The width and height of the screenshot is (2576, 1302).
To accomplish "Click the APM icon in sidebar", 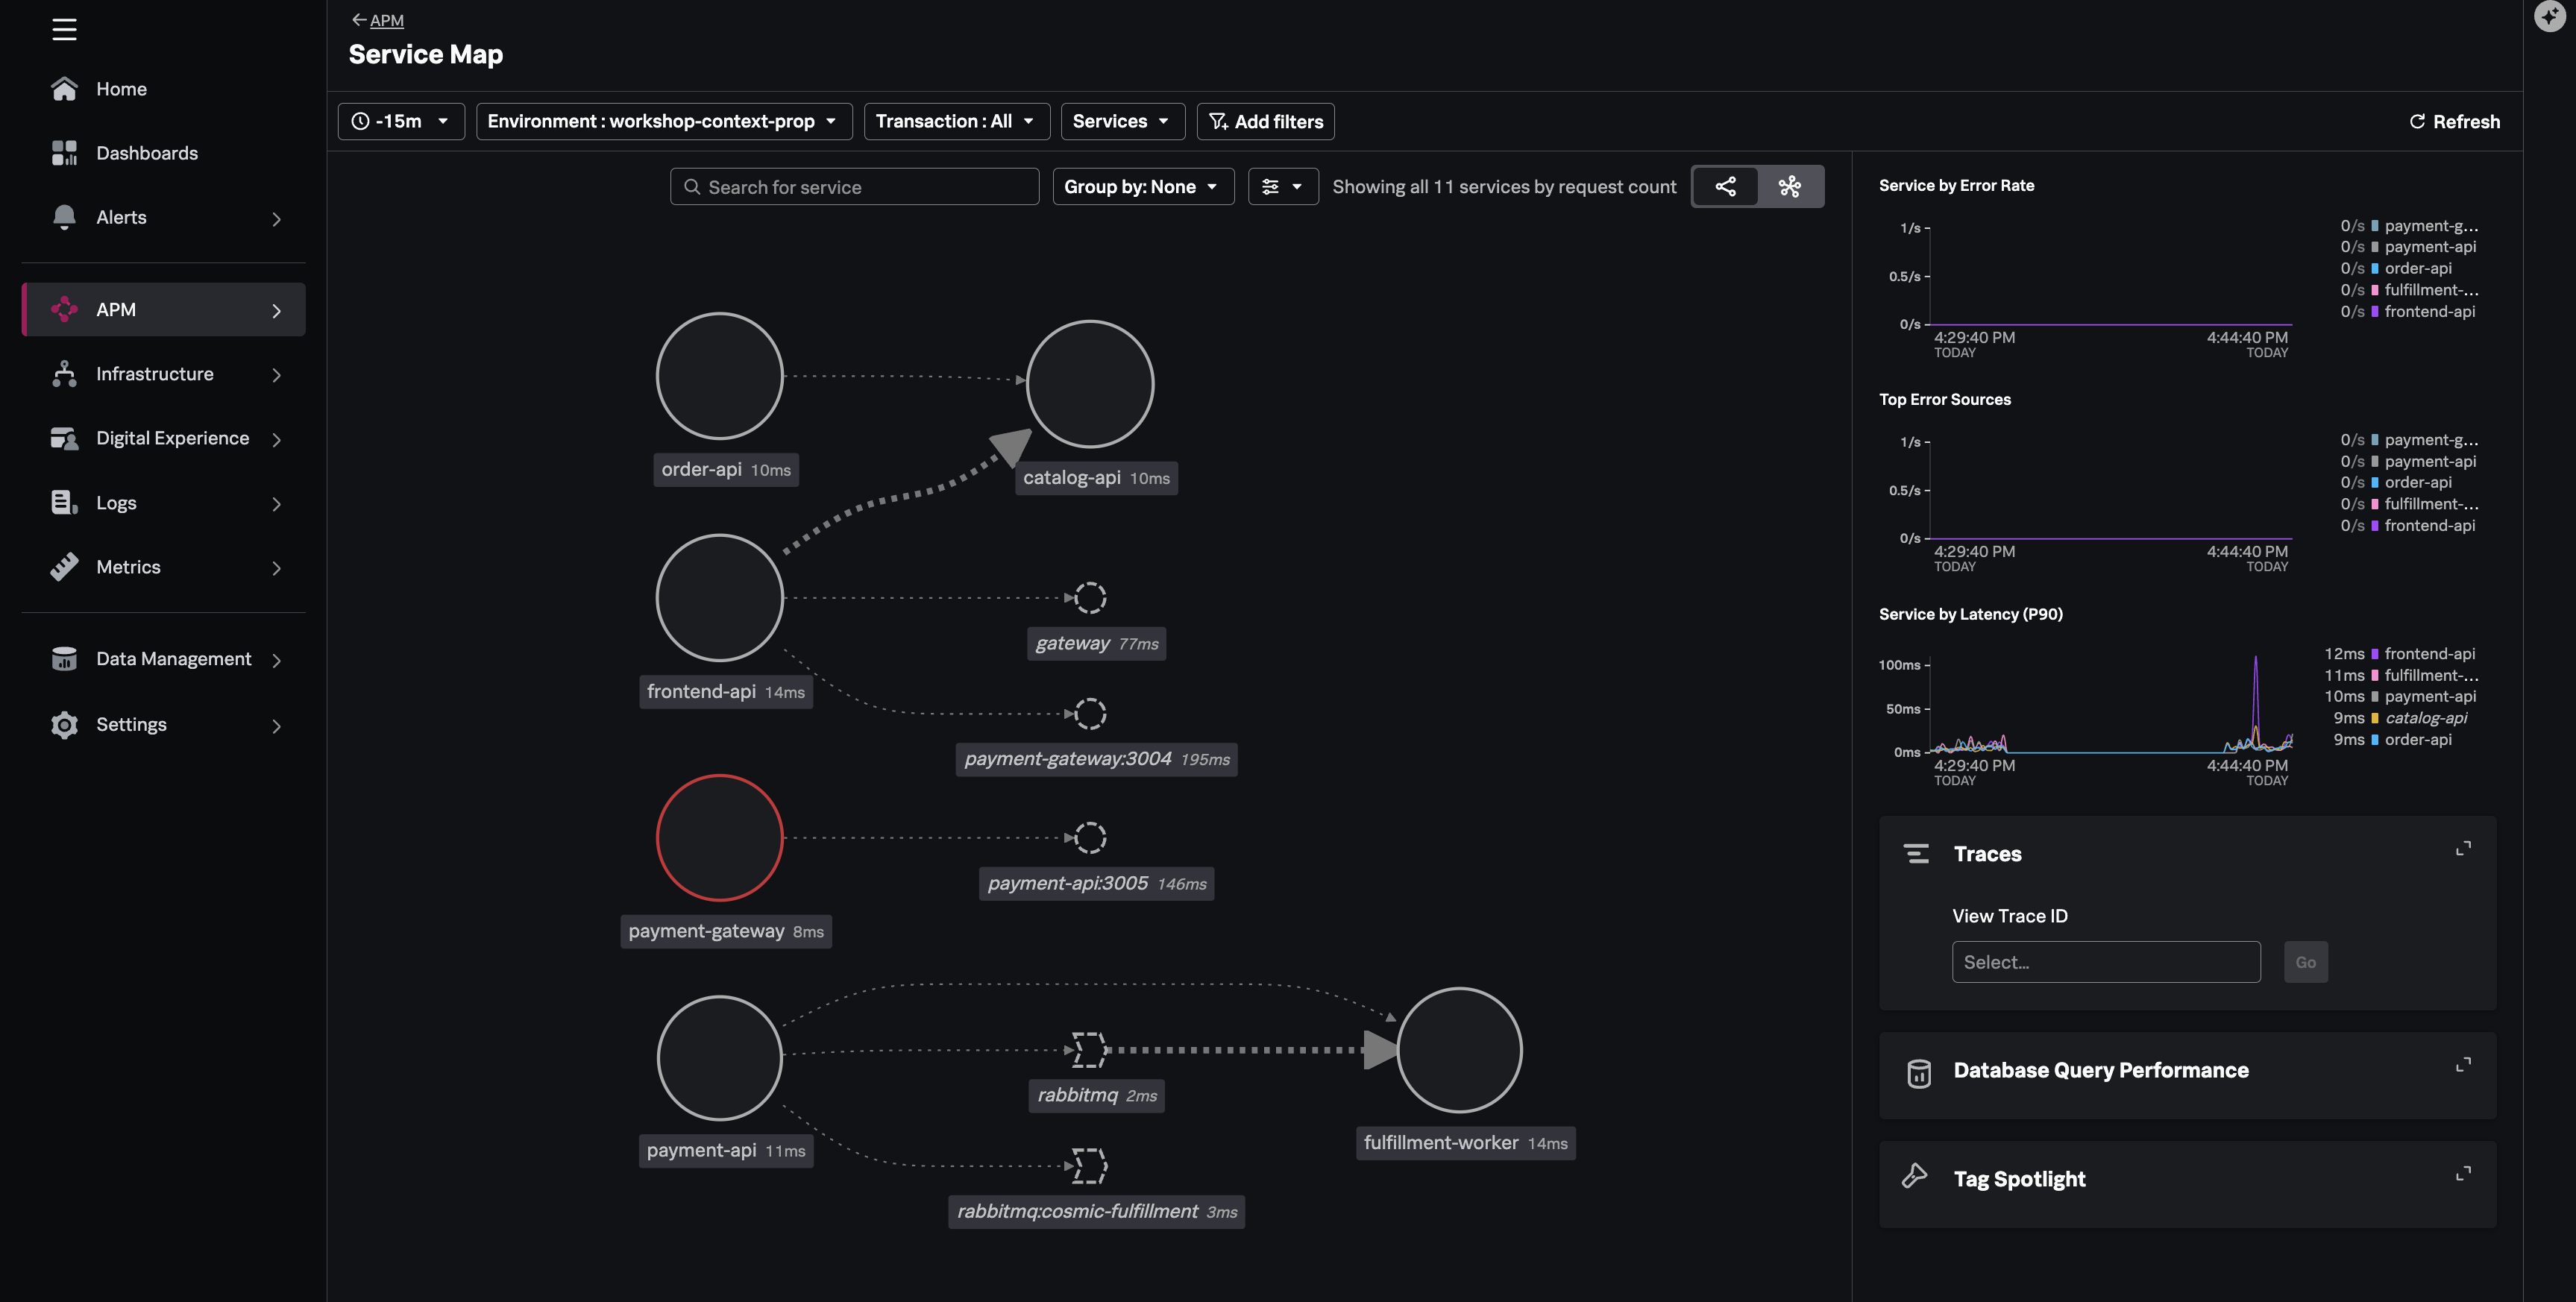I will coord(64,310).
